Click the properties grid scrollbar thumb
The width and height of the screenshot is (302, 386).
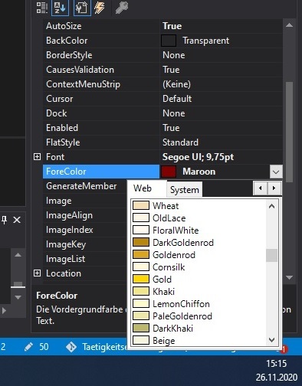[x=289, y=132]
